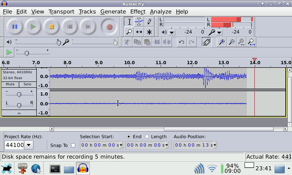Viewport: 292px width, 175px height.
Task: Select the Draw pencil tool
Action: 149,22
